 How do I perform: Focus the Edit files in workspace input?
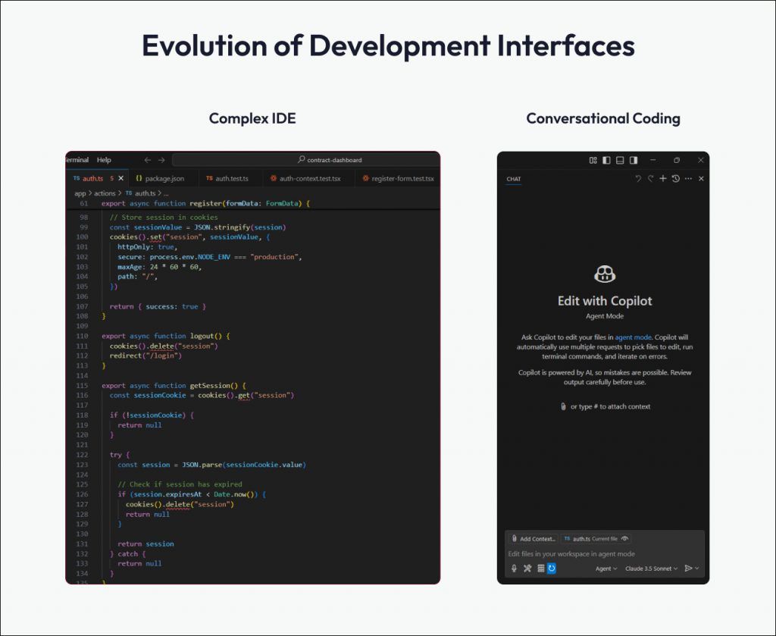coord(605,554)
